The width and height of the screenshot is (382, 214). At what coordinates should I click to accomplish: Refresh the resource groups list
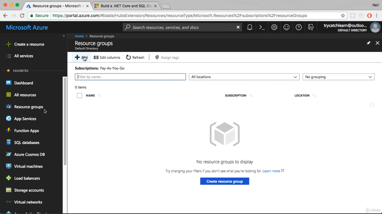(x=135, y=57)
